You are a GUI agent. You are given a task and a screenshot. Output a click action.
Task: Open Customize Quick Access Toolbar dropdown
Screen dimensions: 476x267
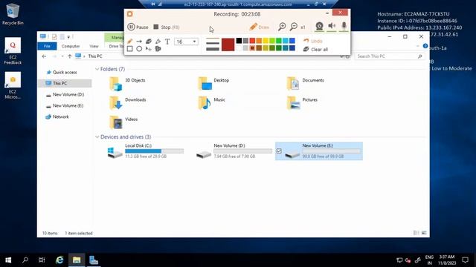click(x=68, y=36)
